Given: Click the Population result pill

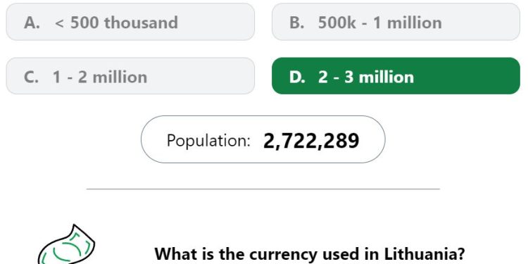Looking at the screenshot, I should (263, 139).
